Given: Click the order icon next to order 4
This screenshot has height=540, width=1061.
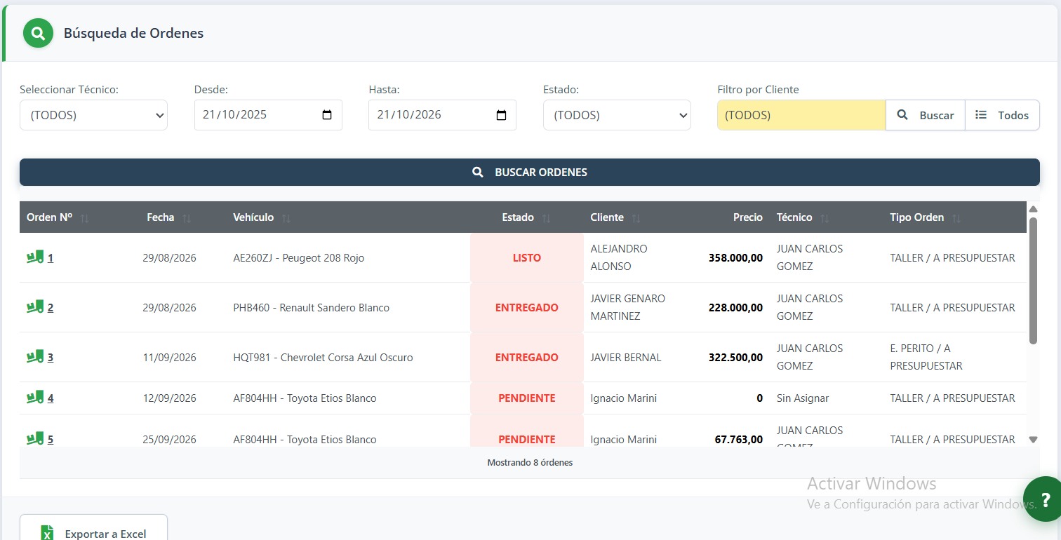Looking at the screenshot, I should point(35,398).
